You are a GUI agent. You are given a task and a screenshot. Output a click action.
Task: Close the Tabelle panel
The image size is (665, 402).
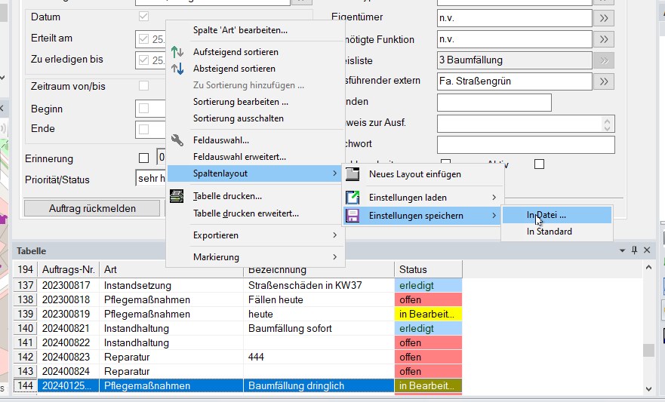(x=647, y=250)
